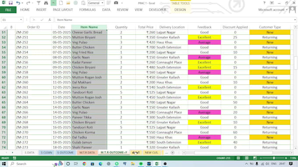The height and width of the screenshot is (167, 298).
Task: Click the Find binoculars icon
Action: [x=46, y=3]
